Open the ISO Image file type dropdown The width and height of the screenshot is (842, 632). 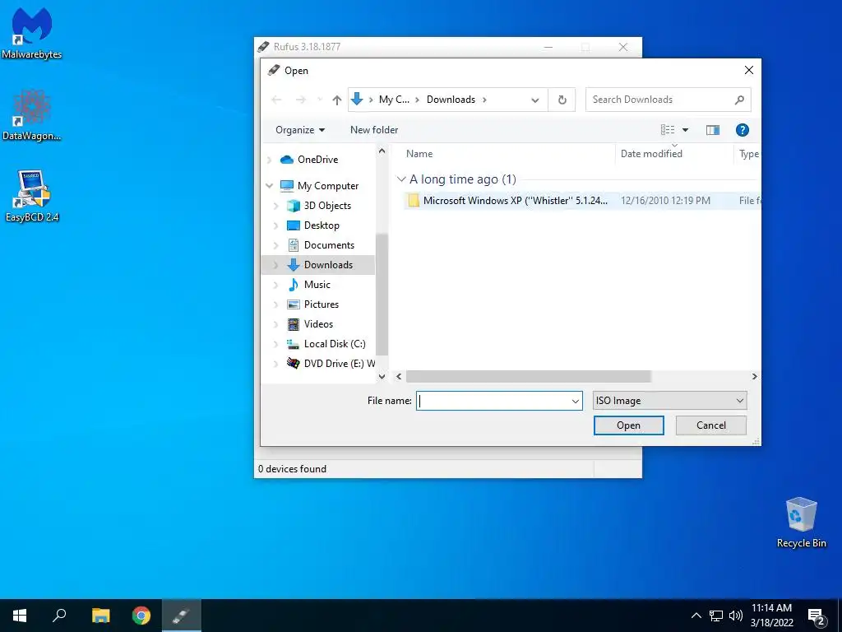tap(669, 401)
